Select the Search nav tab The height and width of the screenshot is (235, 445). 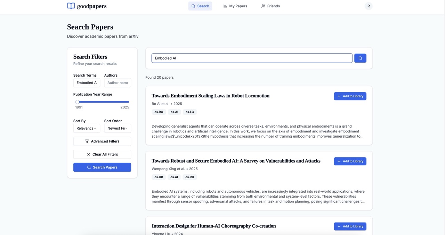(200, 6)
